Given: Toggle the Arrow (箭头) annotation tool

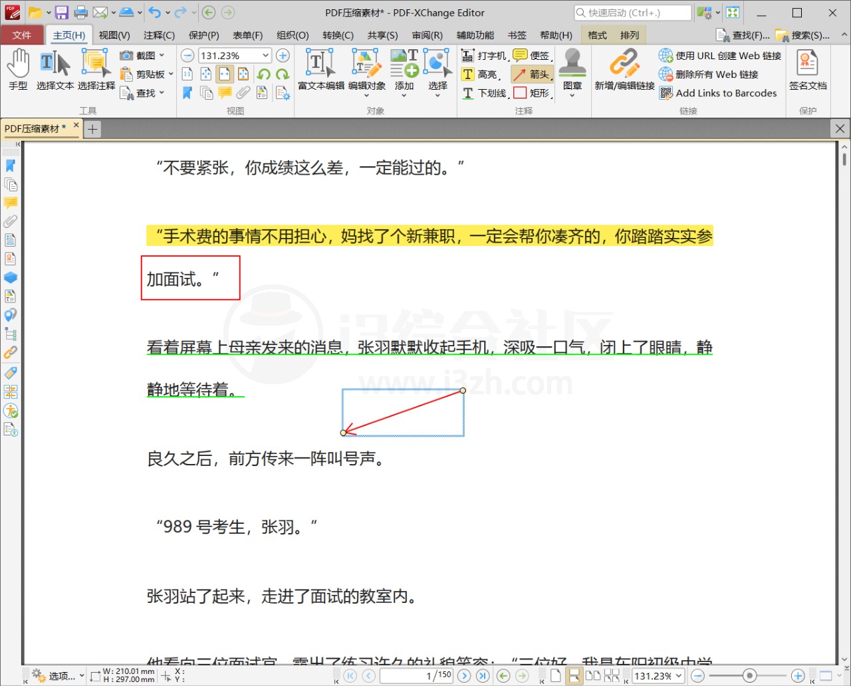Looking at the screenshot, I should pyautogui.click(x=533, y=74).
